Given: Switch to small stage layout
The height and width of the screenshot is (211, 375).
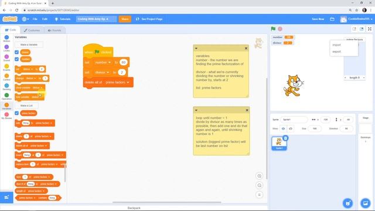Looking at the screenshot, I should tap(354, 29).
